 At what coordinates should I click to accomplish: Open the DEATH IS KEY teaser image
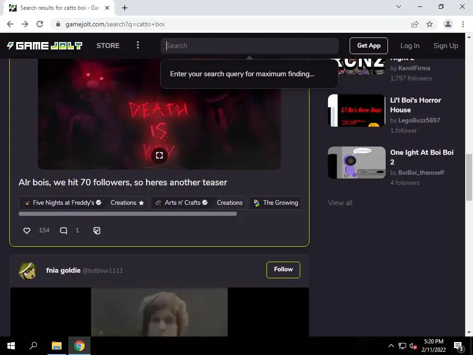click(x=159, y=114)
